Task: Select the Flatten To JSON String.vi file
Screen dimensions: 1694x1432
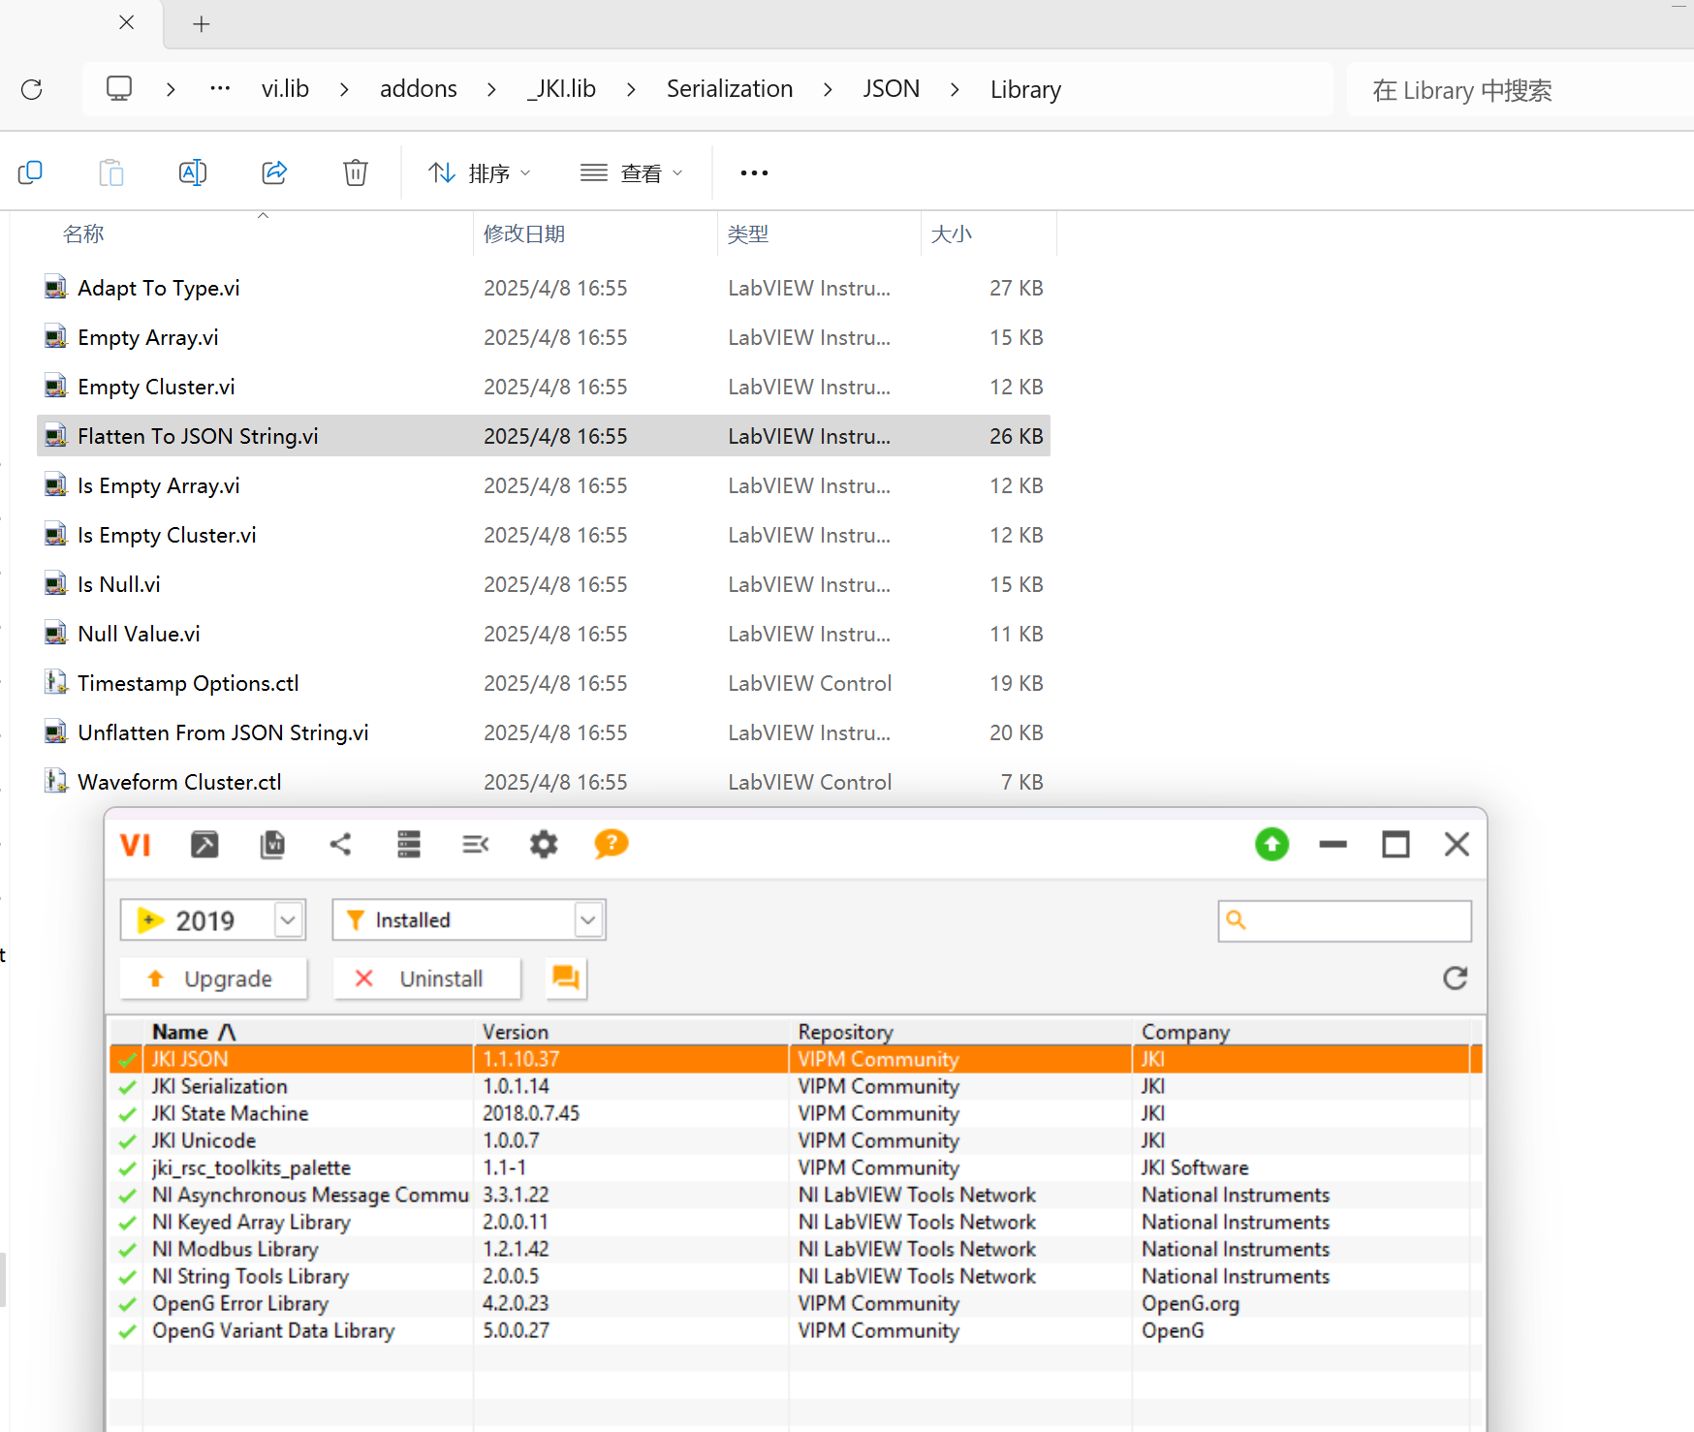Action: pos(544,436)
